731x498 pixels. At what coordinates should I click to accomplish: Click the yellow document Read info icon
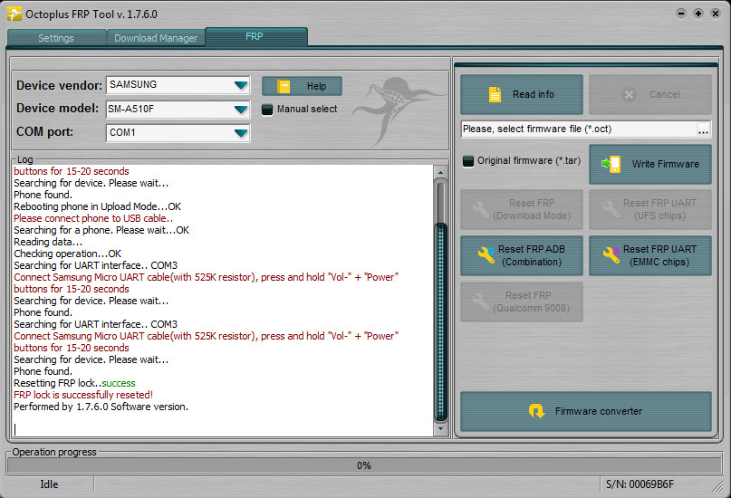point(495,94)
